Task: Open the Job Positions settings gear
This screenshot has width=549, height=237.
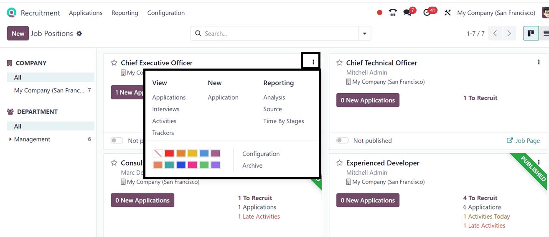Action: [79, 33]
